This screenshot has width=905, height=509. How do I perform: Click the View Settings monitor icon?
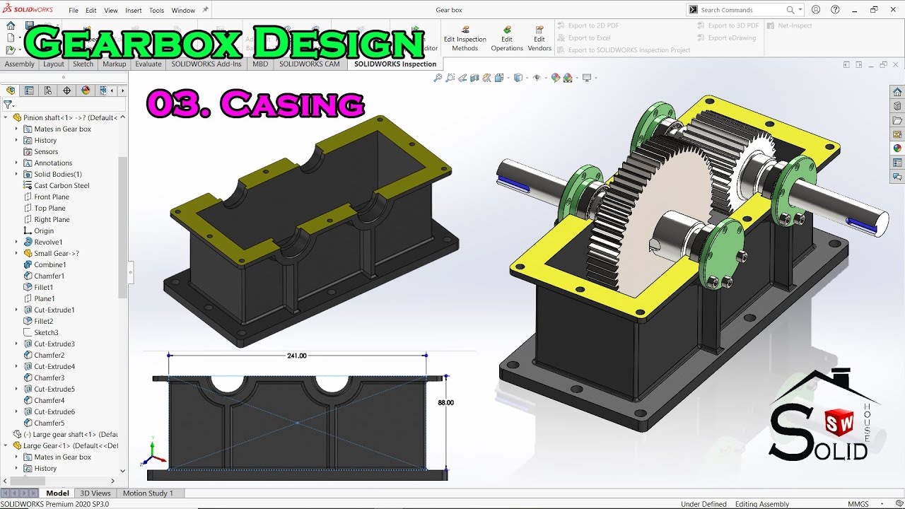coord(586,78)
